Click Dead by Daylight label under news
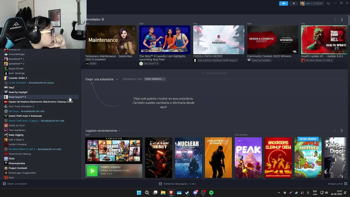 pyautogui.click(x=259, y=60)
